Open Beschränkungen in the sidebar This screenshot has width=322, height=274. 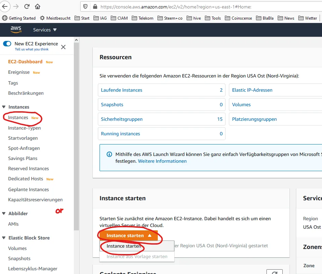[x=26, y=93]
